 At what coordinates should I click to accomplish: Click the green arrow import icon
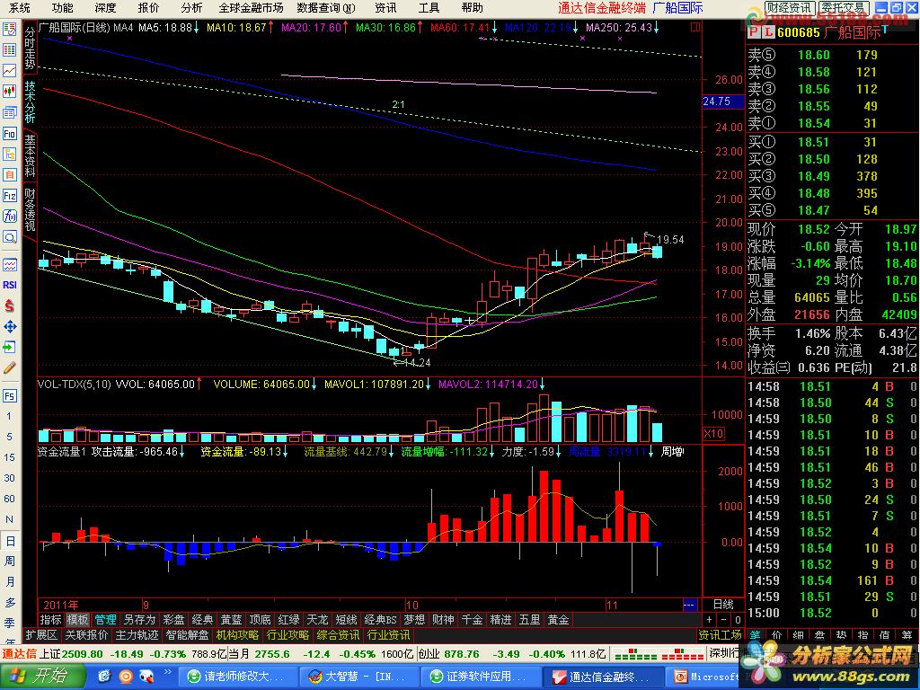[9, 347]
